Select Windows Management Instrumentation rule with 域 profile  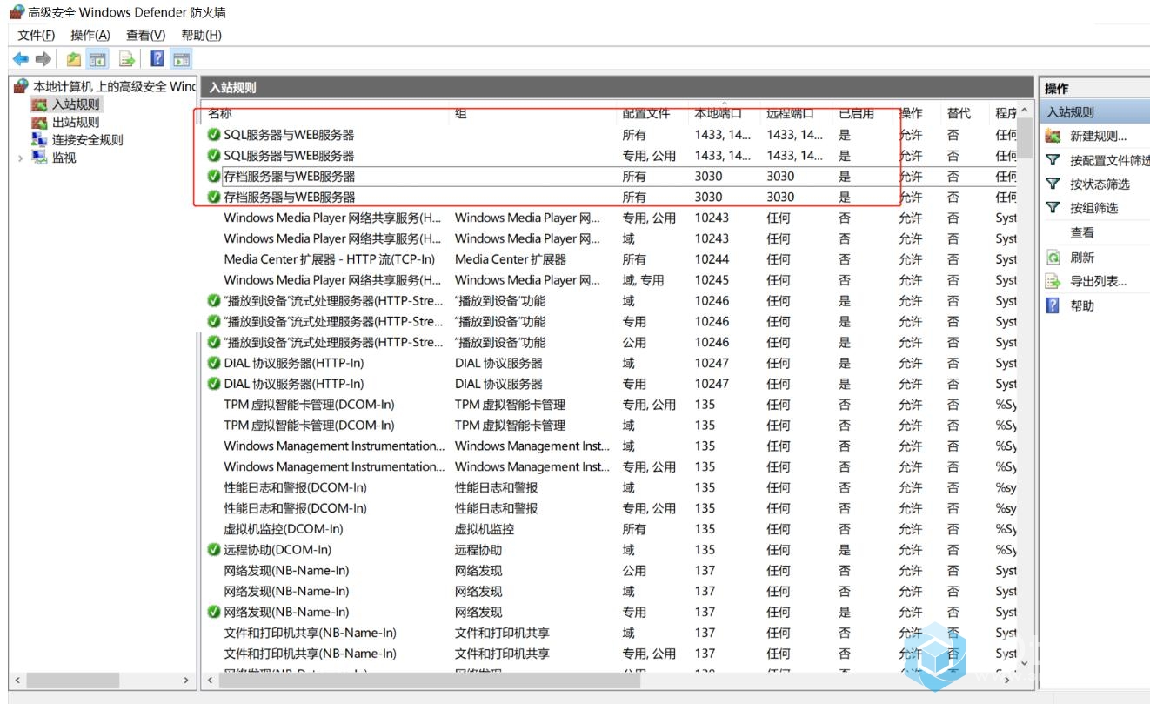click(334, 446)
